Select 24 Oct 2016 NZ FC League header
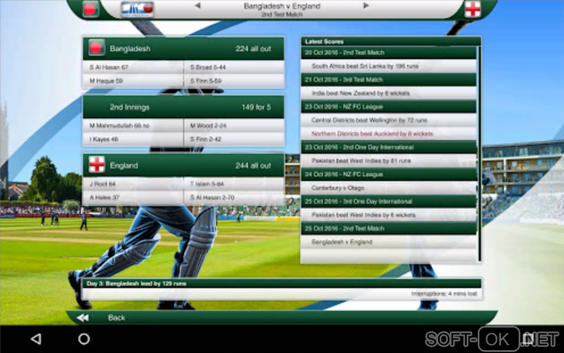This screenshot has width=564, height=353. (389, 174)
